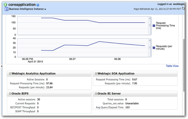Click the Request Processing Time chart grip handle
This screenshot has width=188, height=119.
coord(150,25)
